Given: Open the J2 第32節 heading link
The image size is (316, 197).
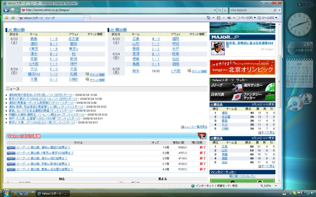Looking at the screenshot, I should coord(118,30).
